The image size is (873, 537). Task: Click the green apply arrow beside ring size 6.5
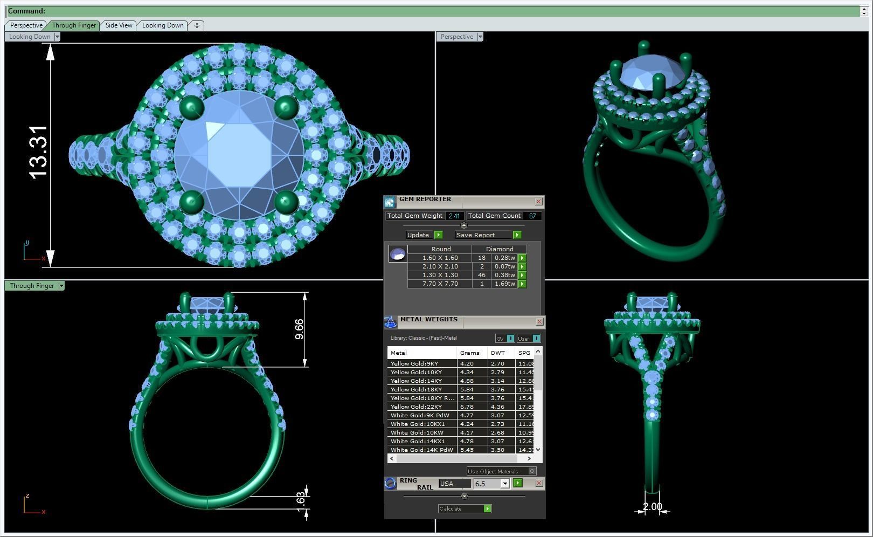pyautogui.click(x=518, y=483)
